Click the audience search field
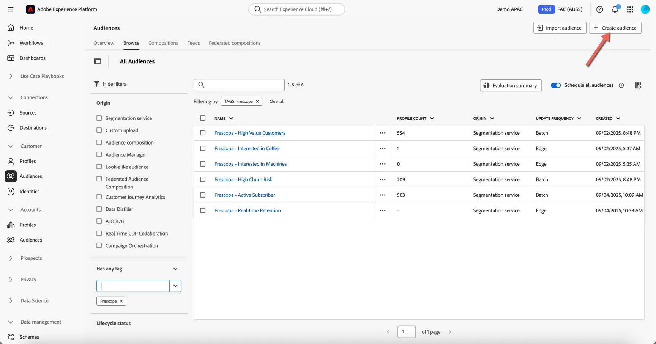 (x=239, y=85)
